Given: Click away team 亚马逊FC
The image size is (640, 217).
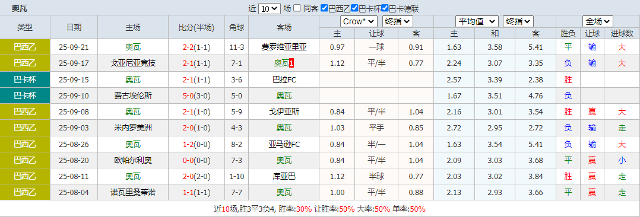Looking at the screenshot, I should (284, 145).
